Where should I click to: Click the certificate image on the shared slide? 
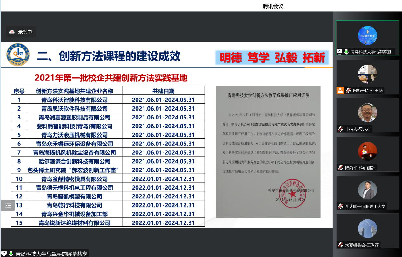(x=268, y=152)
